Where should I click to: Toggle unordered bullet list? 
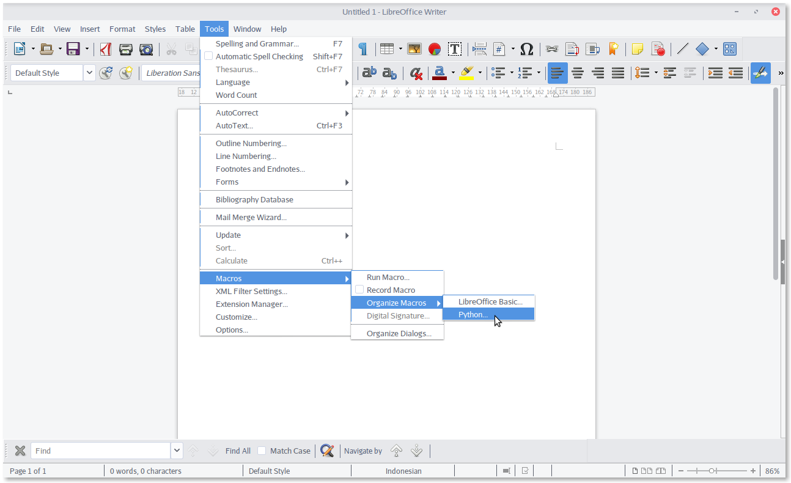[498, 73]
